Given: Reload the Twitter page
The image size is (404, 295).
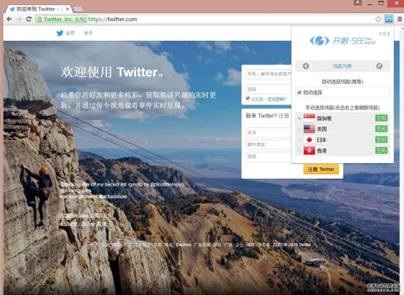Looking at the screenshot, I should [29, 19].
